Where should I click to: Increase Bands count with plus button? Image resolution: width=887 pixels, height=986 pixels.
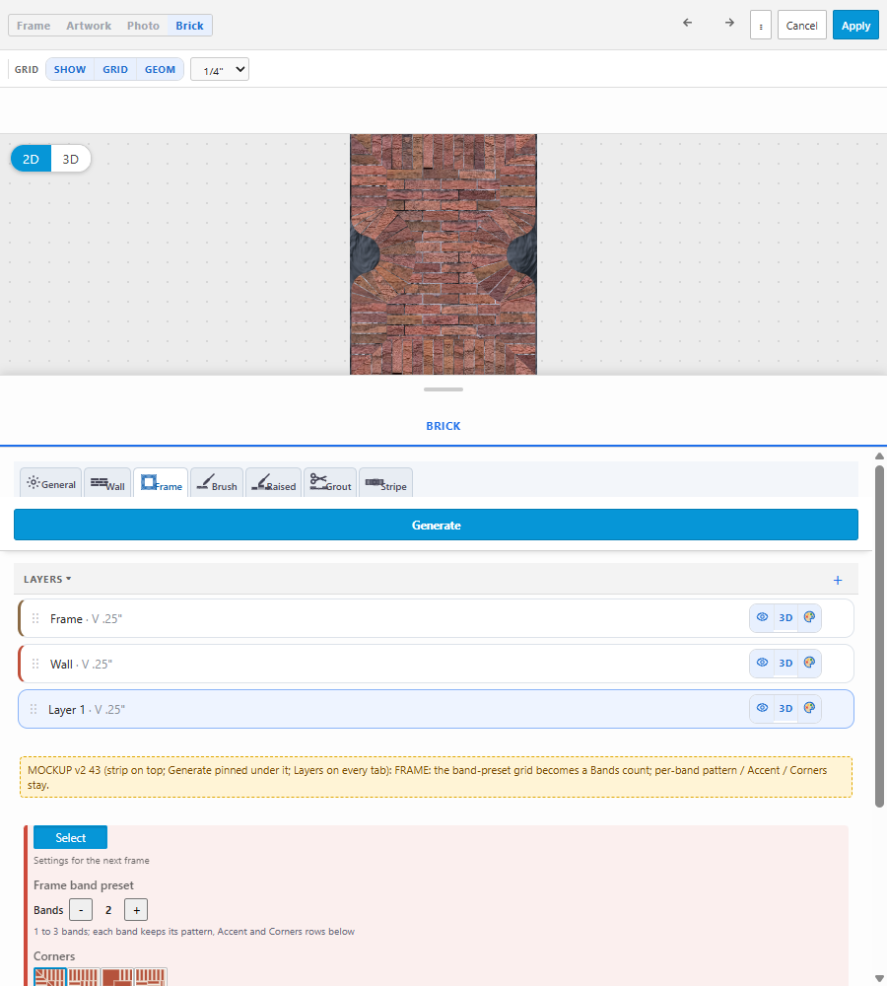(136, 910)
